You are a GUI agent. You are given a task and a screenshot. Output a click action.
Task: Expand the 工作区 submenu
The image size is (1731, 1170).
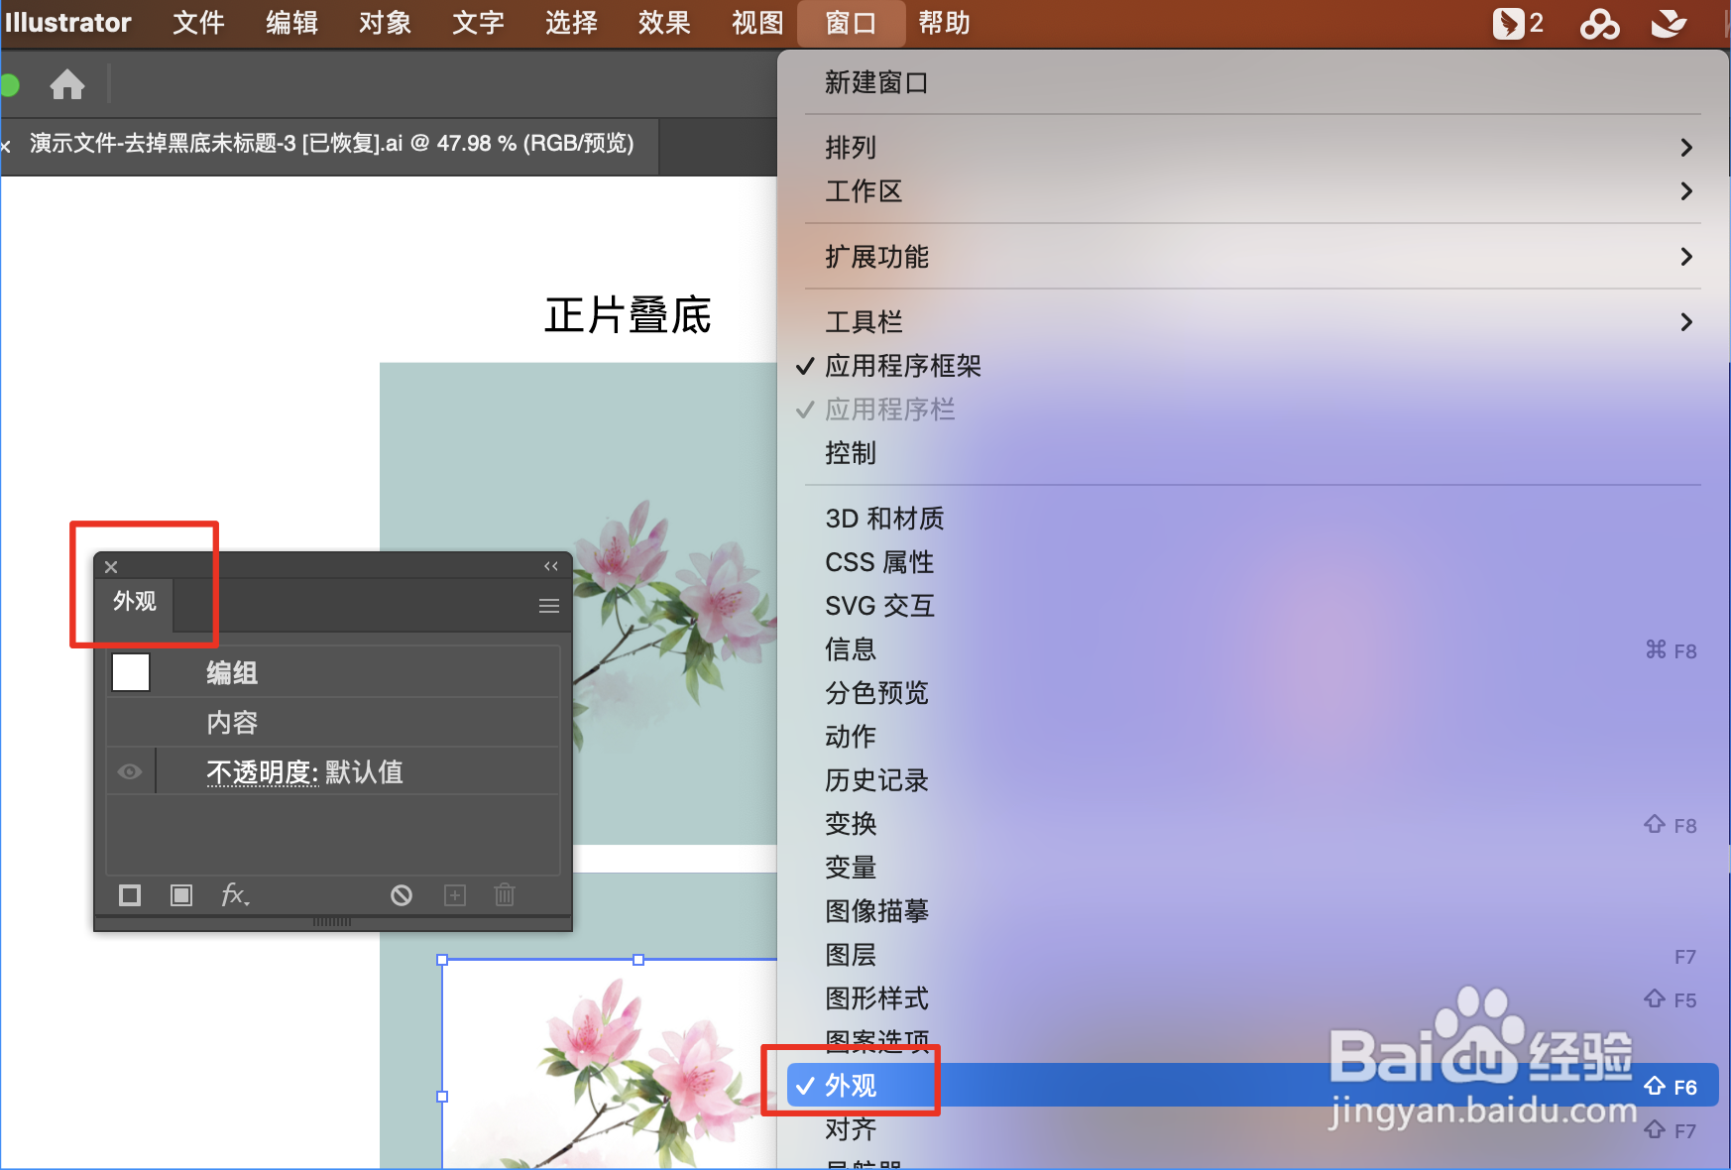[x=864, y=191]
